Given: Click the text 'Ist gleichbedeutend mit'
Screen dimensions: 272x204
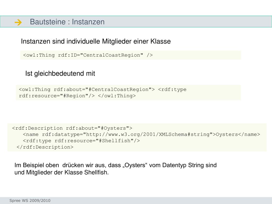Looking at the screenshot, I should pyautogui.click(x=60, y=74).
